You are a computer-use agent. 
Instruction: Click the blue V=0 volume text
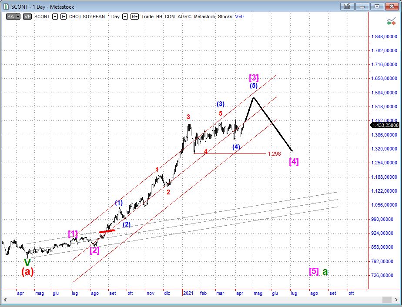pyautogui.click(x=239, y=17)
